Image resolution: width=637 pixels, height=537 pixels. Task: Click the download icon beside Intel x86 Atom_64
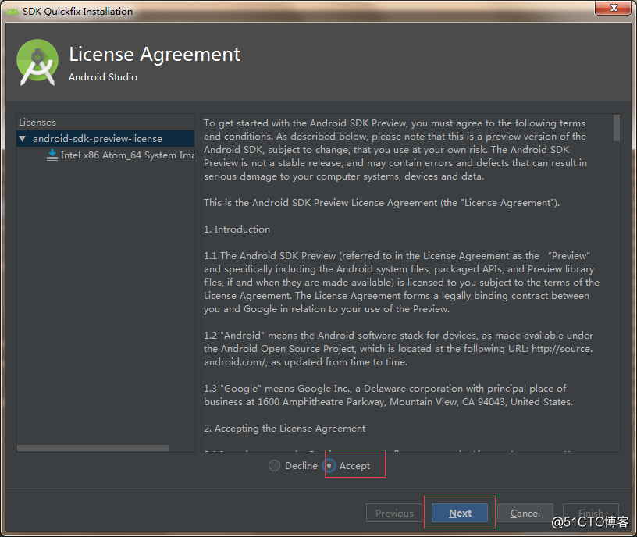click(x=52, y=155)
